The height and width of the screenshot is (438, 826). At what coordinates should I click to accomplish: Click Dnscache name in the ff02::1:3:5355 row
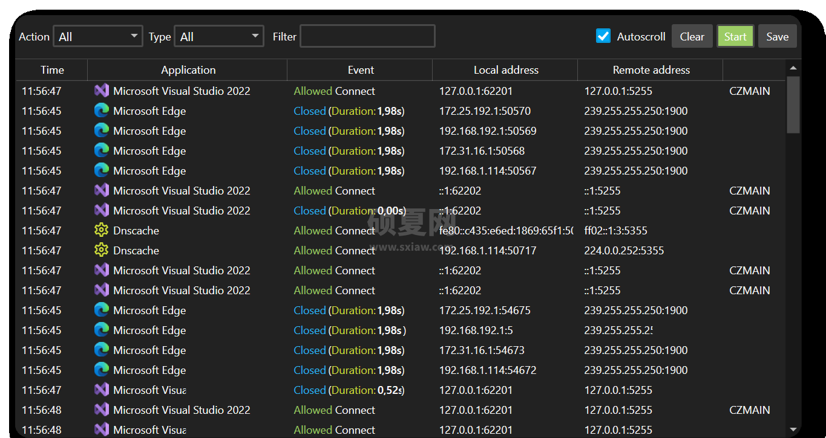click(136, 231)
